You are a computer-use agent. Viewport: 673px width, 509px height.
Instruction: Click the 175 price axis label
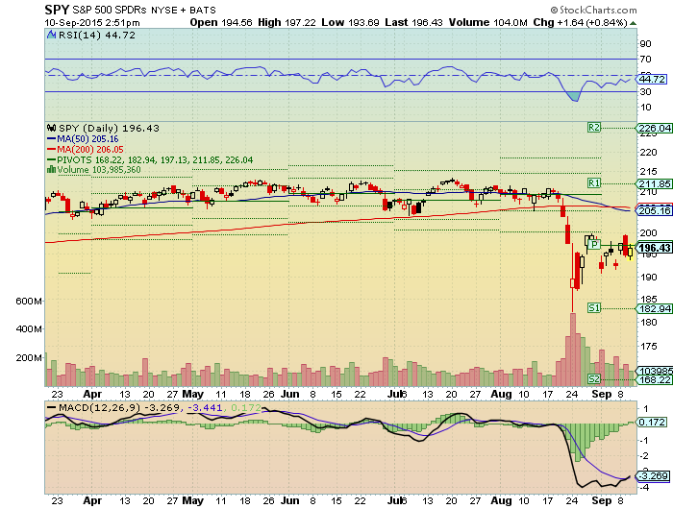tap(648, 346)
